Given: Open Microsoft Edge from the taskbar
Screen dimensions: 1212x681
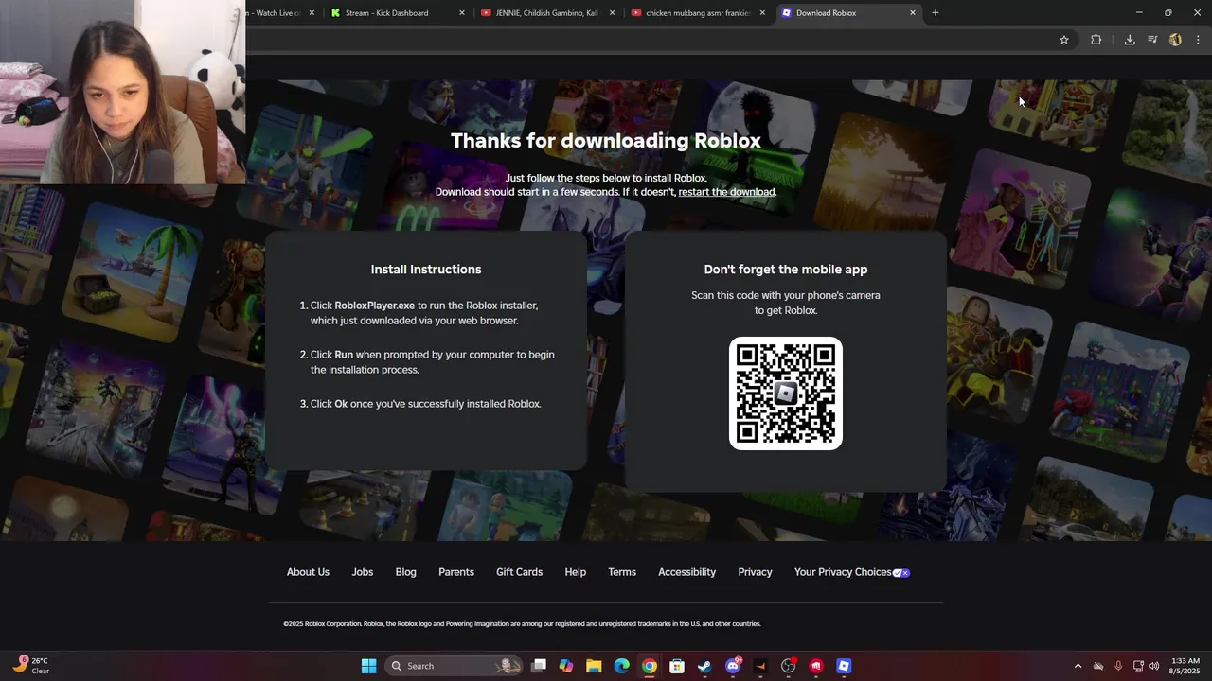Looking at the screenshot, I should click(621, 666).
